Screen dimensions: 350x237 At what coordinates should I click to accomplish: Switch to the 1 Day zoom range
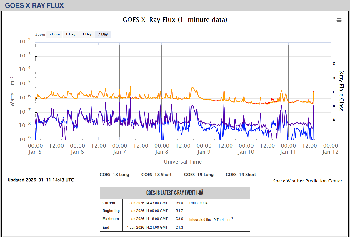click(70, 34)
